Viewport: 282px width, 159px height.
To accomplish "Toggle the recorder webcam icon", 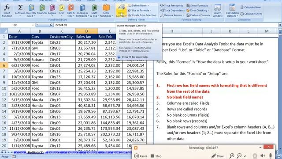I will pos(255,156).
